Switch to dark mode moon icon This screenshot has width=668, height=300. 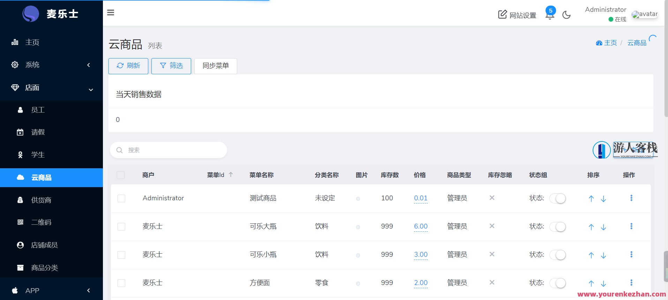(x=566, y=15)
